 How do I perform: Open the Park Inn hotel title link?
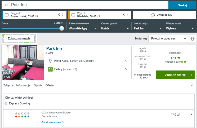[x=54, y=48]
